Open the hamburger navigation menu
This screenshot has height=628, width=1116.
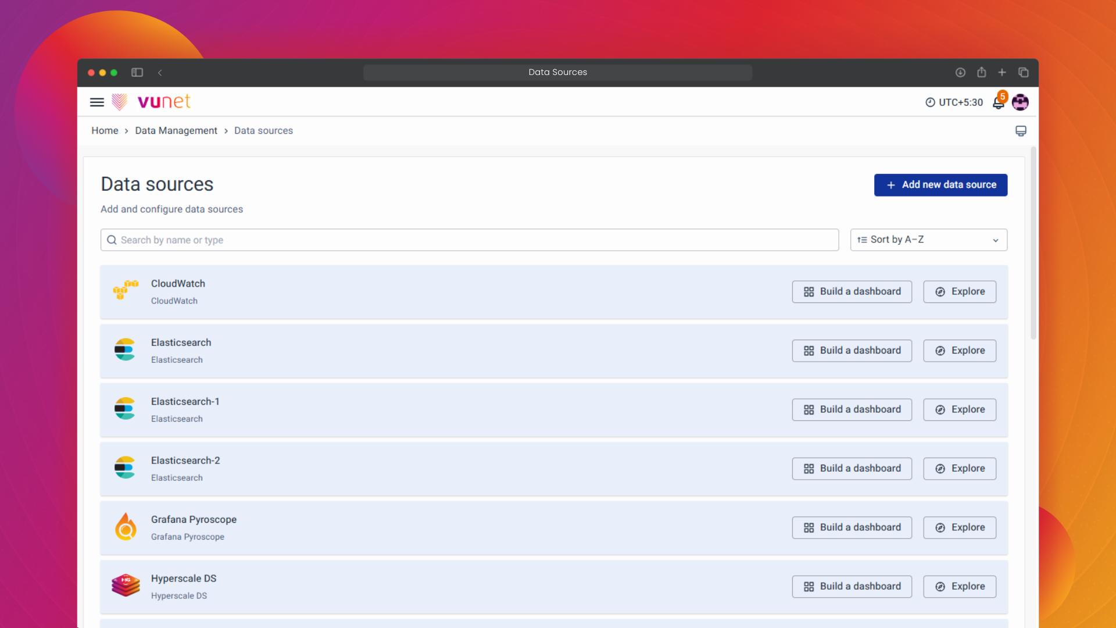tap(97, 102)
